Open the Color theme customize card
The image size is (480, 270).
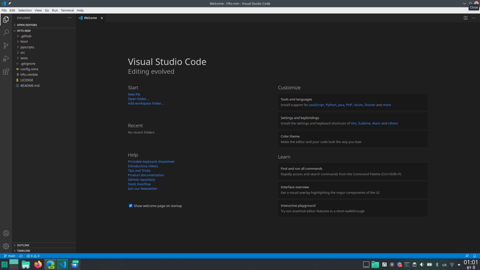[x=352, y=139]
